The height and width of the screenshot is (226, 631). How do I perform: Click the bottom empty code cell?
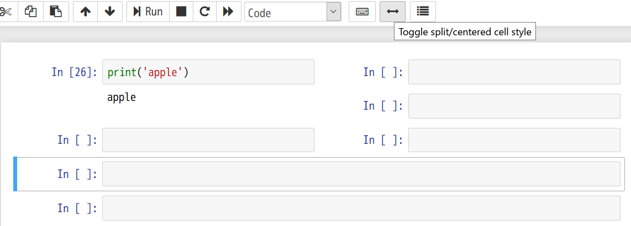pos(361,208)
